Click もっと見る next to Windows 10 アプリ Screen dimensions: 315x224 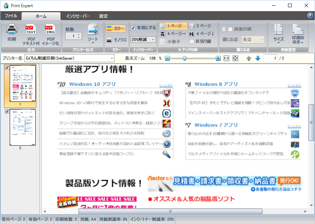[x=166, y=85]
